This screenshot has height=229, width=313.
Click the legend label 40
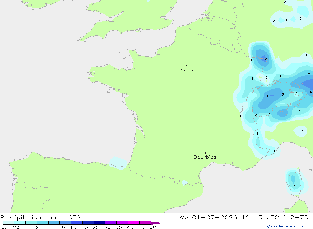pyautogui.click(x=130, y=227)
